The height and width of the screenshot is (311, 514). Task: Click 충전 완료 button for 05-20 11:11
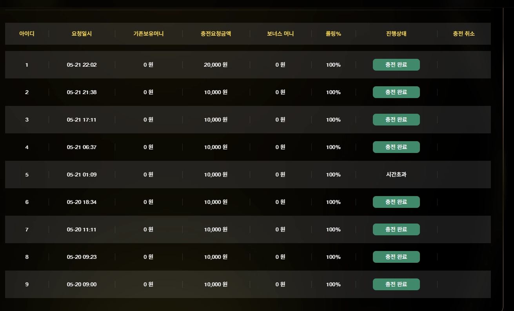coord(396,229)
